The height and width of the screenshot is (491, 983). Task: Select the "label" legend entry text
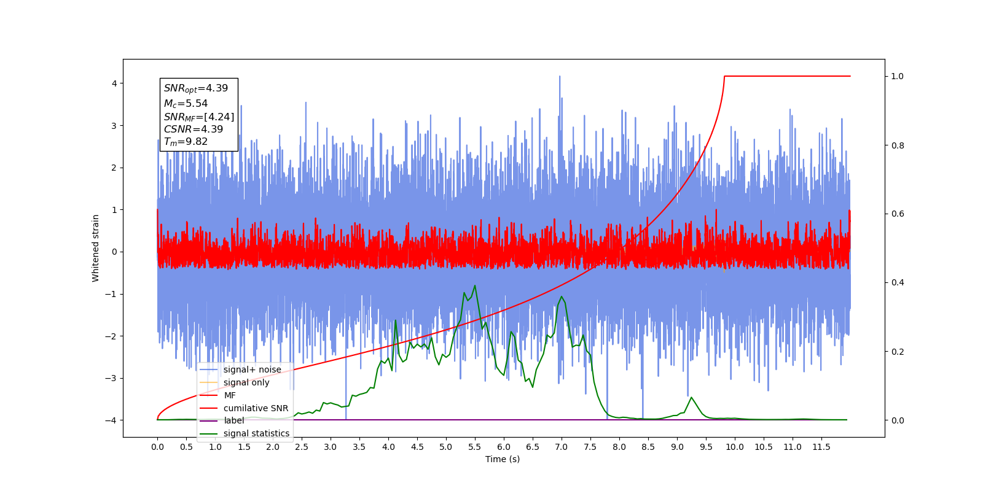(234, 420)
